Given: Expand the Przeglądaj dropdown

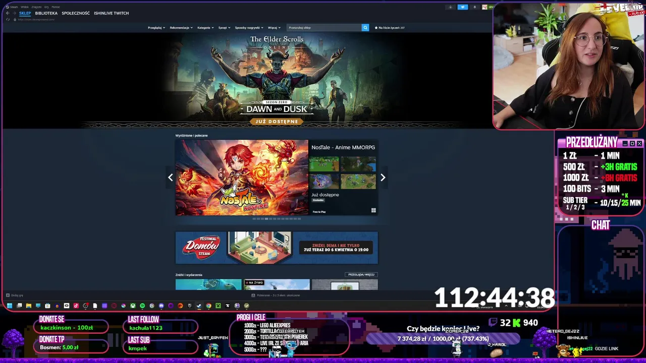Looking at the screenshot, I should coord(156,28).
